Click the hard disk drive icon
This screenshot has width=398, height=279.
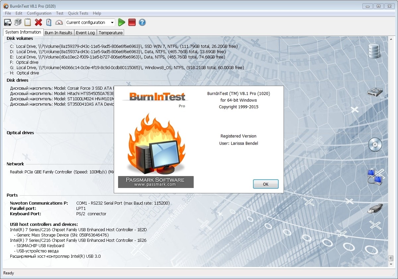click(x=375, y=92)
